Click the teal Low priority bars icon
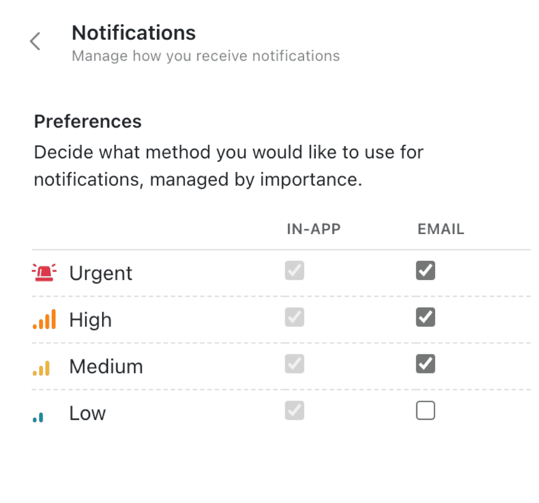Image resolution: width=539 pixels, height=503 pixels. point(38,417)
